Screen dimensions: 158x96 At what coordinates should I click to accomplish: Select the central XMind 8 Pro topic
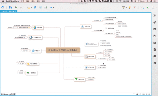pos(63,50)
